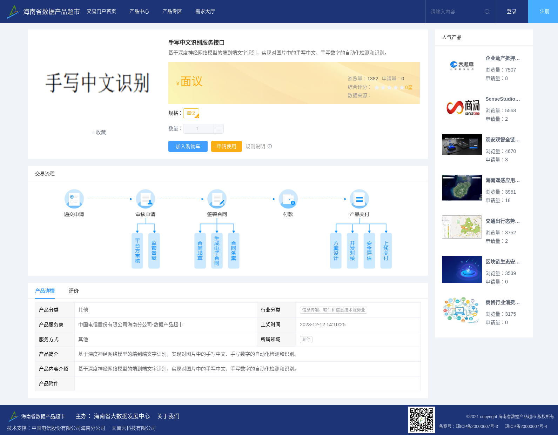Viewport: 558px width, 435px height.
Task: Click the 其他 tag beside 所属领域
Action: (x=306, y=339)
